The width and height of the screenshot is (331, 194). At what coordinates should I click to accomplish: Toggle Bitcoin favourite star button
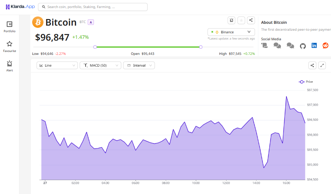[x=241, y=20]
